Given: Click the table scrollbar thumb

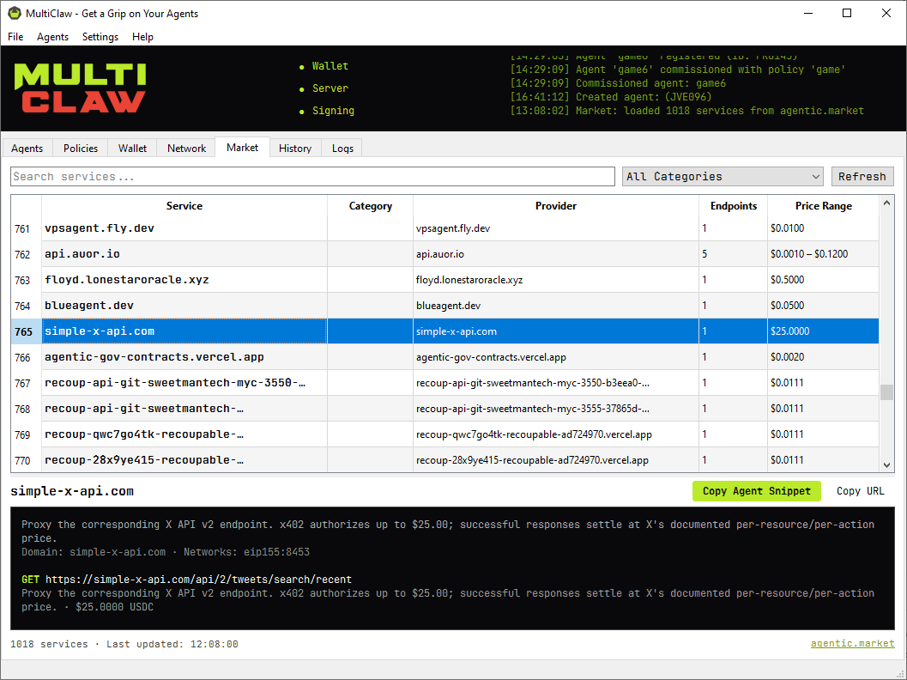Looking at the screenshot, I should pyautogui.click(x=886, y=392).
